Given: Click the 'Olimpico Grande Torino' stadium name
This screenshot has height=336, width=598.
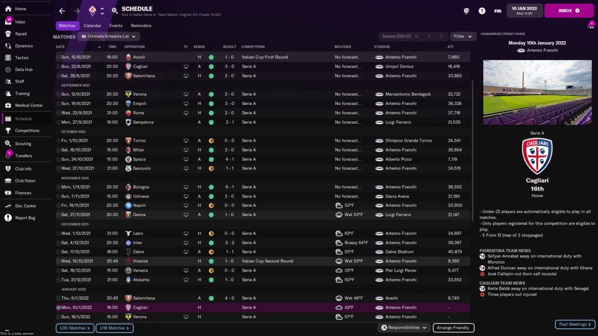Looking at the screenshot, I should (x=409, y=141).
